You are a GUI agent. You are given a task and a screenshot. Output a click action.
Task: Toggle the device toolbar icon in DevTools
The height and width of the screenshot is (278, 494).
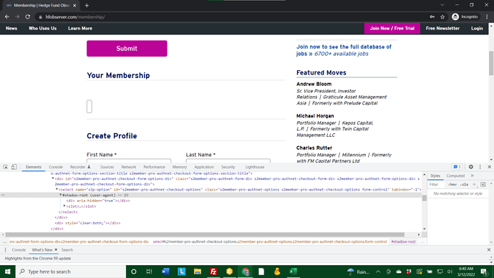click(14, 167)
